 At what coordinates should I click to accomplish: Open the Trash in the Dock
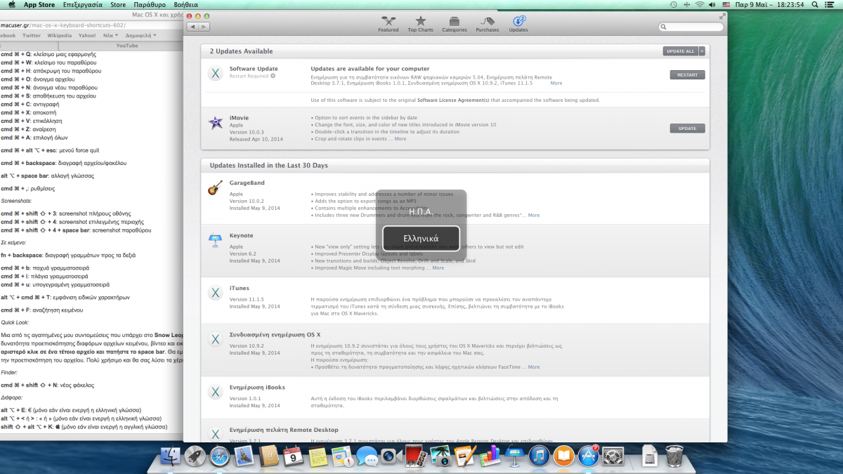pos(674,457)
